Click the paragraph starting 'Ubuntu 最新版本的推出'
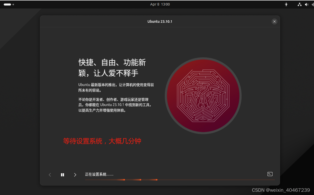This screenshot has width=314, height=195. tap(116, 87)
